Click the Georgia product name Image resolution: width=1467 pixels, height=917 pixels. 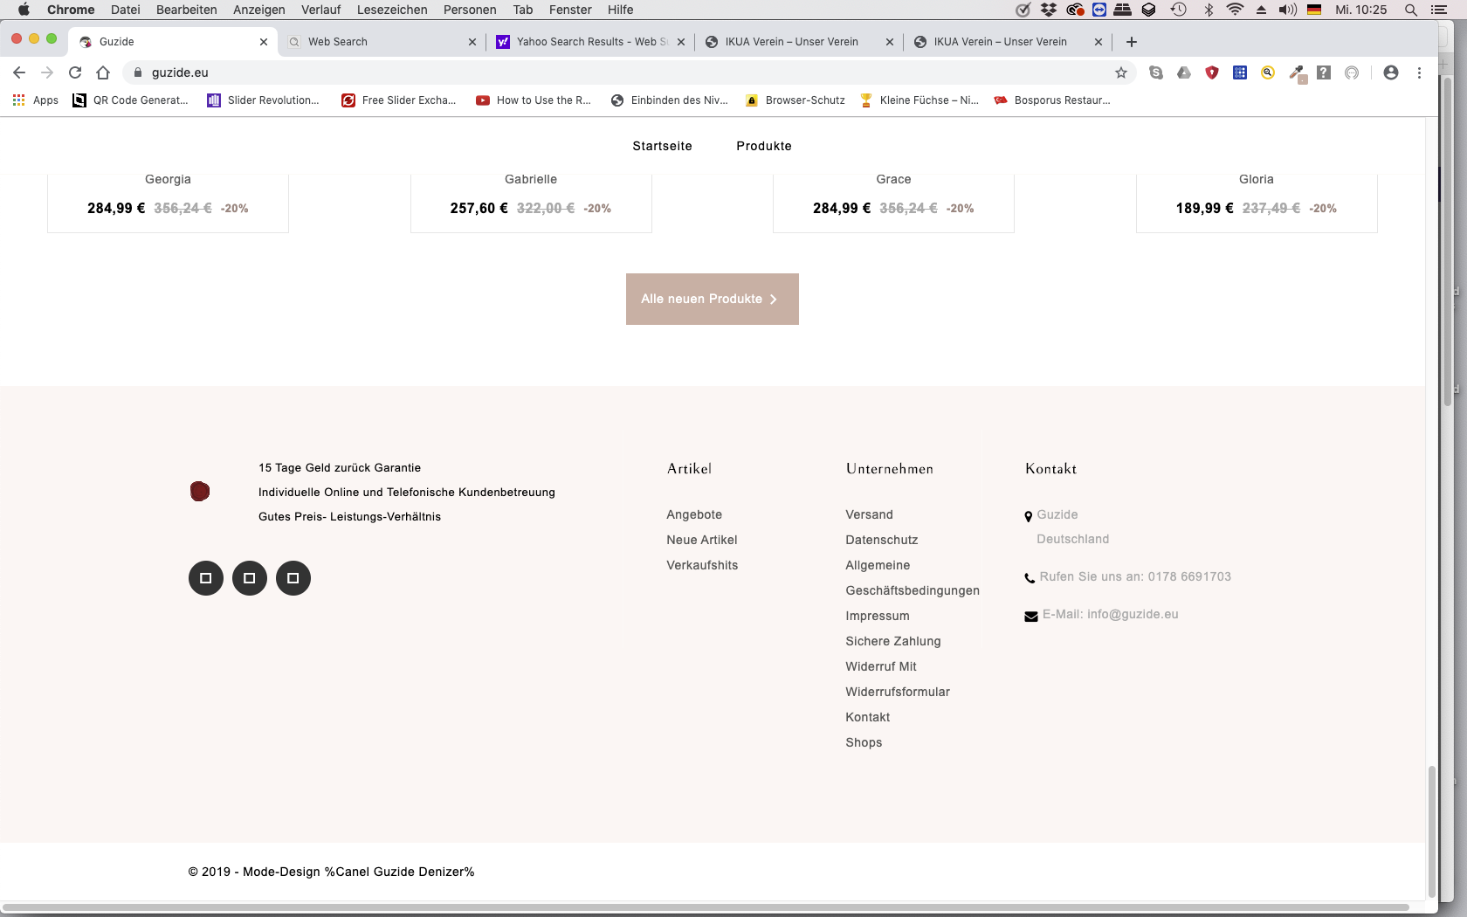click(168, 179)
